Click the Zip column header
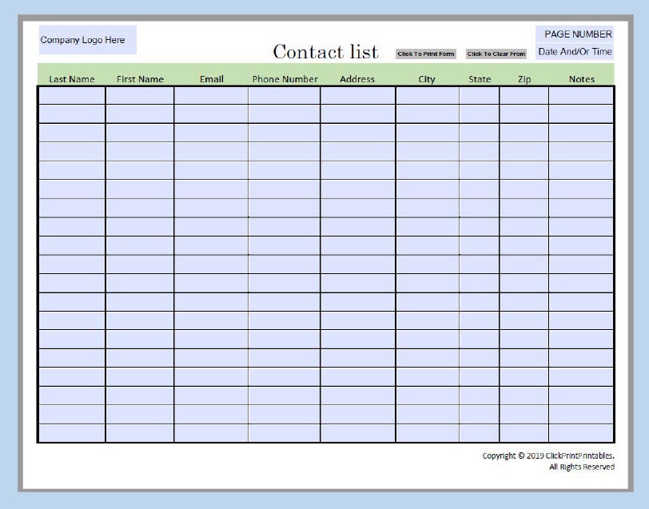 pos(524,79)
